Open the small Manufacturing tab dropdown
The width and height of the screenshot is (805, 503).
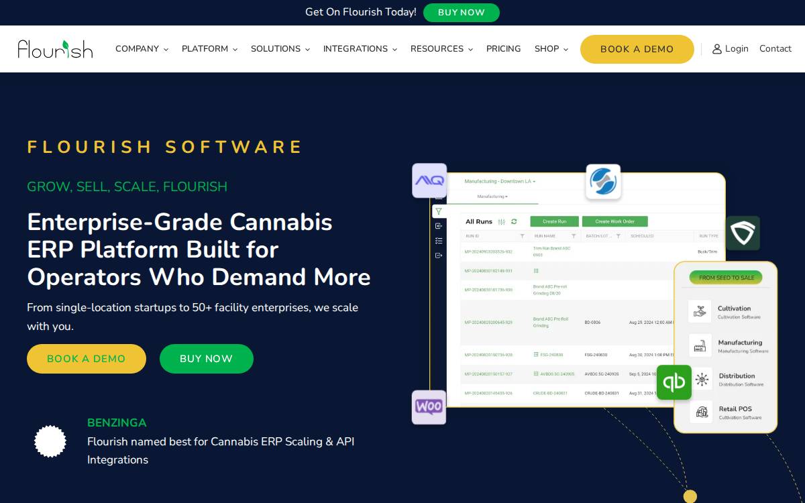tap(492, 197)
